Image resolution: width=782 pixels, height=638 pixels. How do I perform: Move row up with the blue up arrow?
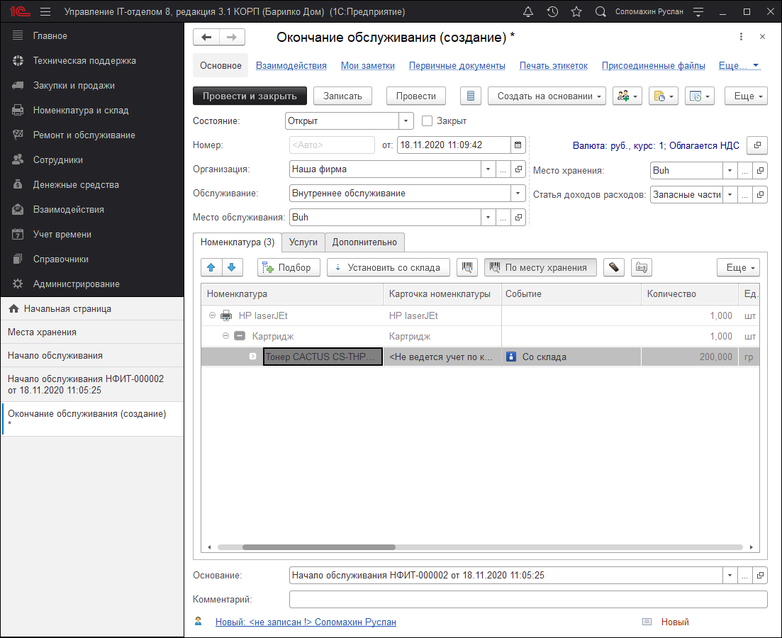[211, 267]
